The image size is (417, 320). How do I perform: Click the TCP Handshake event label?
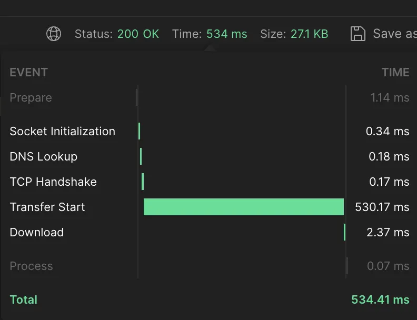(x=53, y=182)
